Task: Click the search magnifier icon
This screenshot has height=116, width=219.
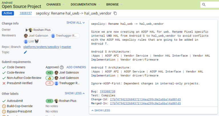Action: click(x=204, y=5)
